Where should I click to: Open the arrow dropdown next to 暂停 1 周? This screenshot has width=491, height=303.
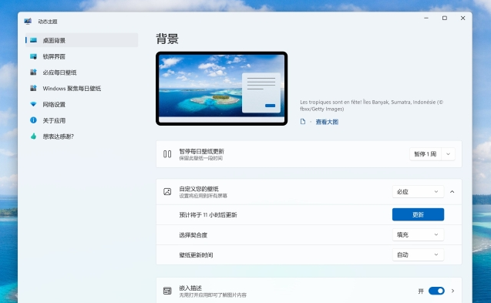448,154
